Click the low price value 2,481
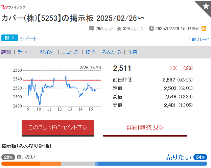This screenshot has height=168, width=211. [170, 105]
